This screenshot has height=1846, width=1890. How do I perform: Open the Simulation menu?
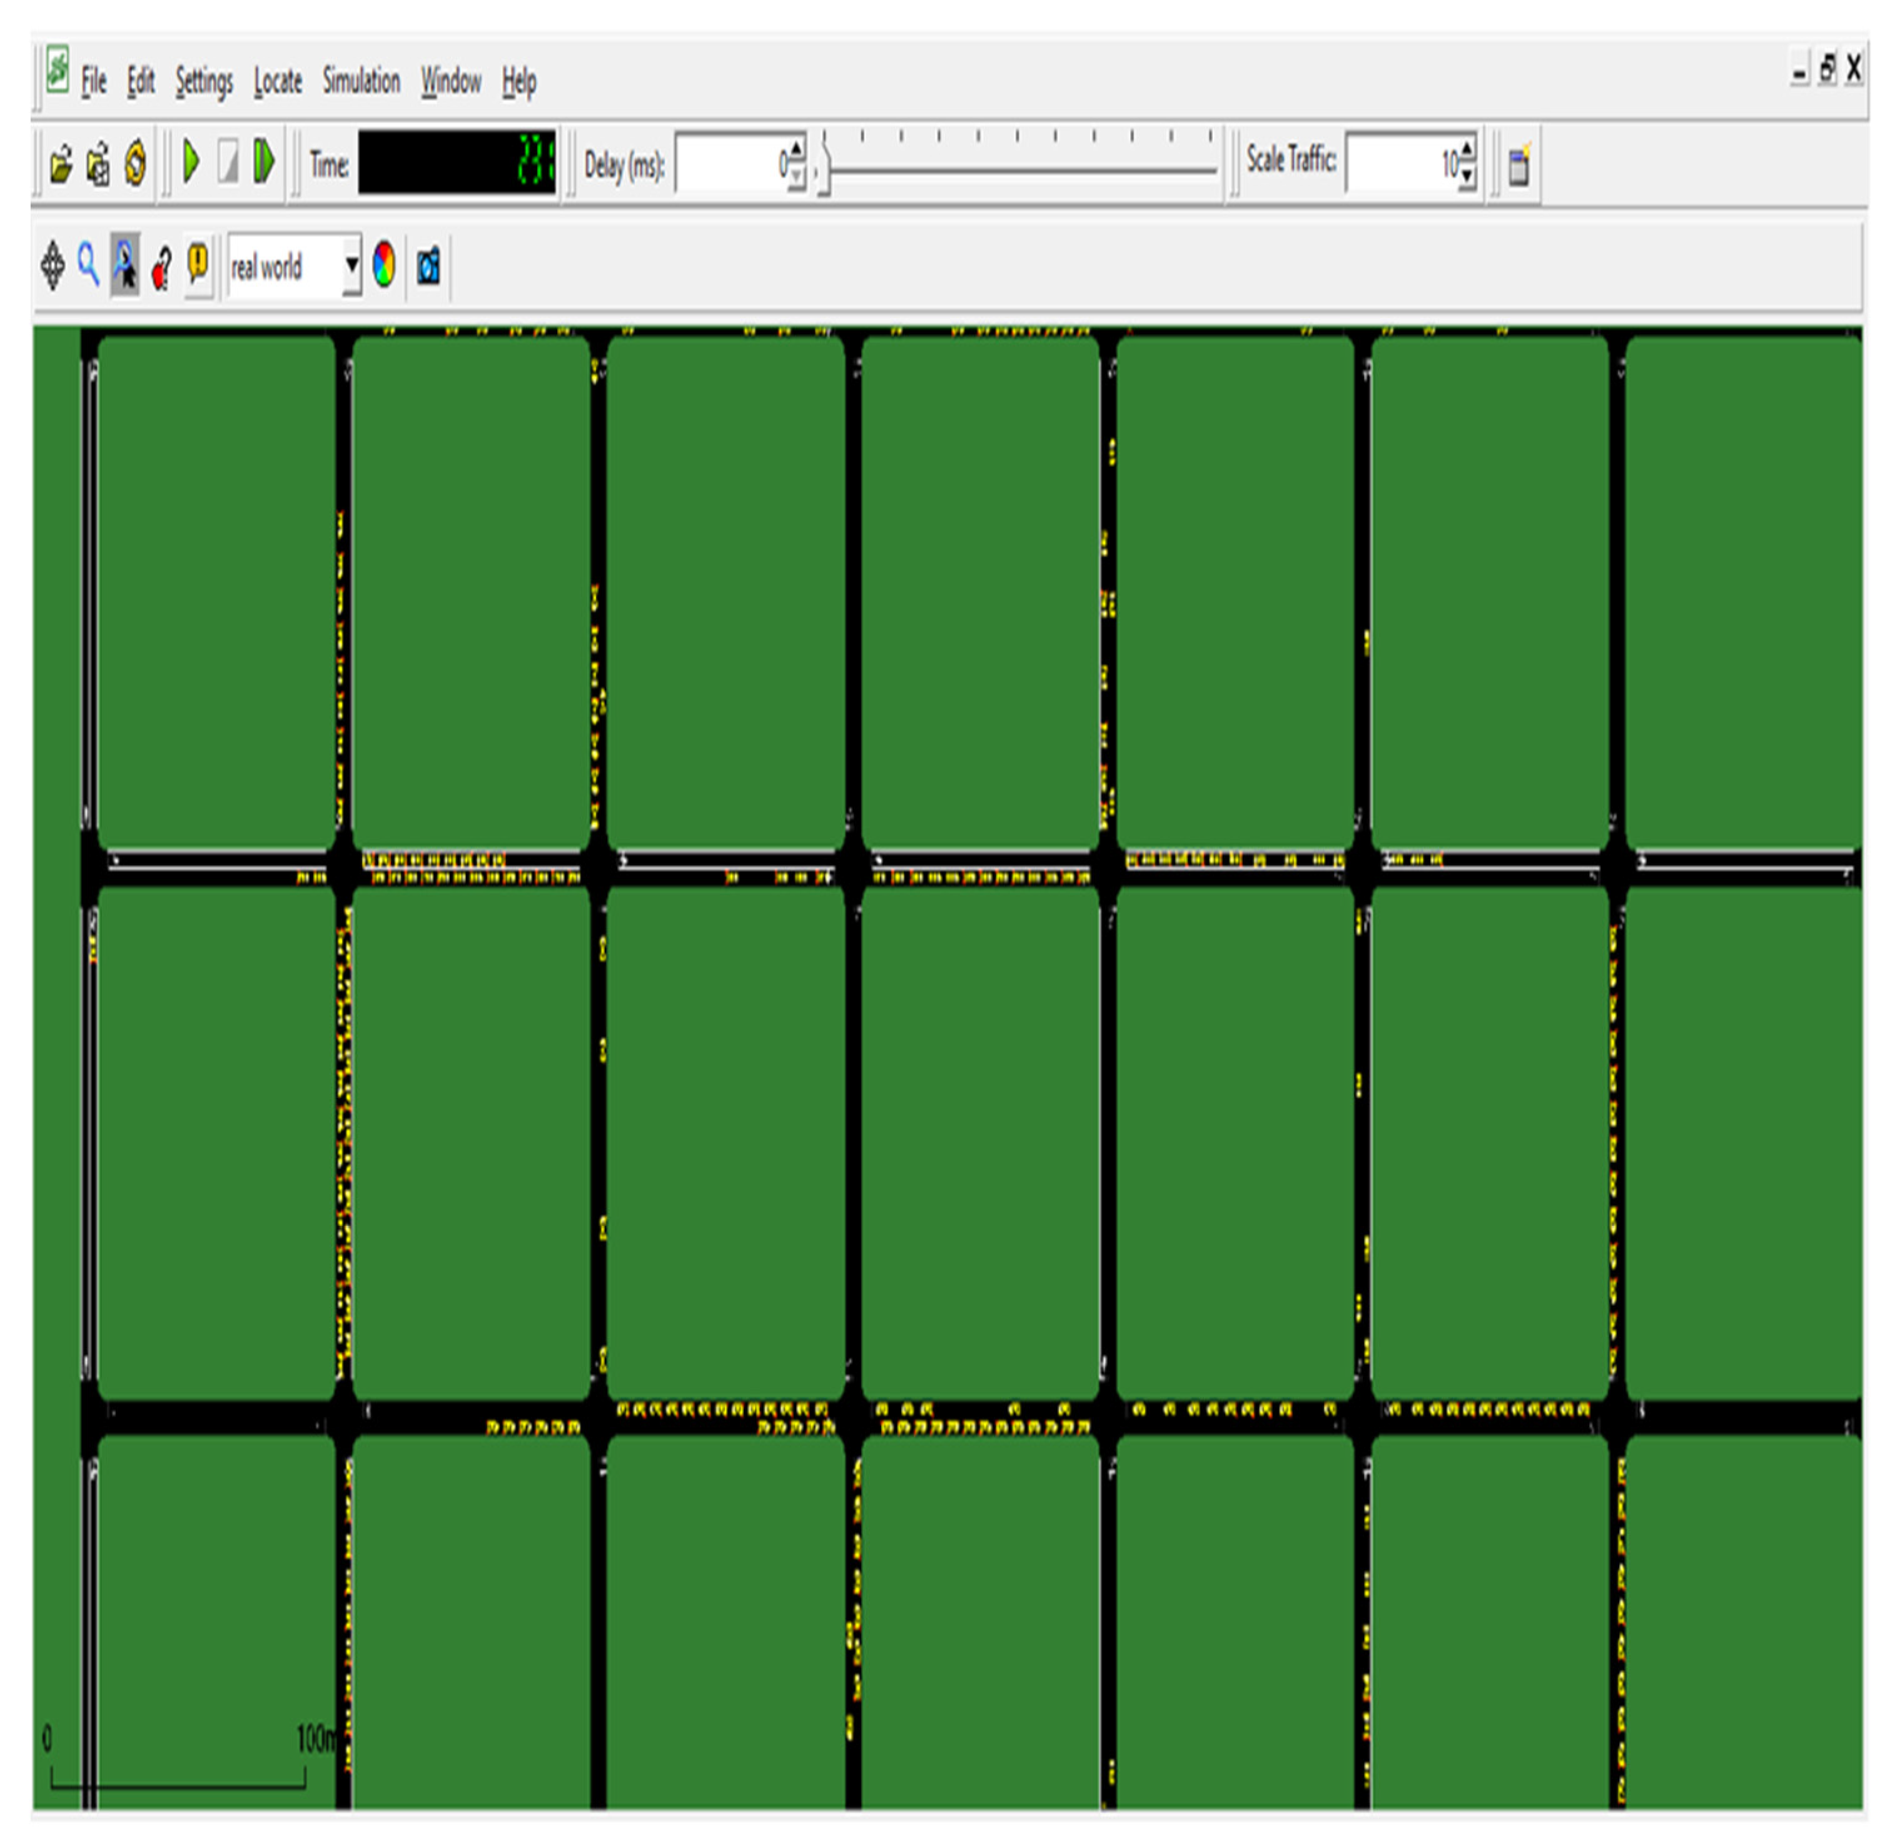click(361, 81)
